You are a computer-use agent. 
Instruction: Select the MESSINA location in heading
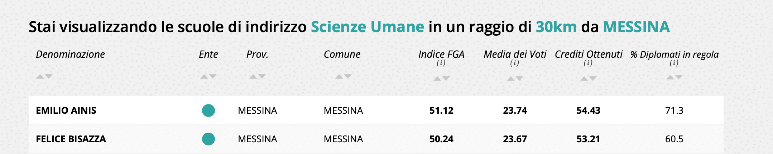[x=637, y=27]
